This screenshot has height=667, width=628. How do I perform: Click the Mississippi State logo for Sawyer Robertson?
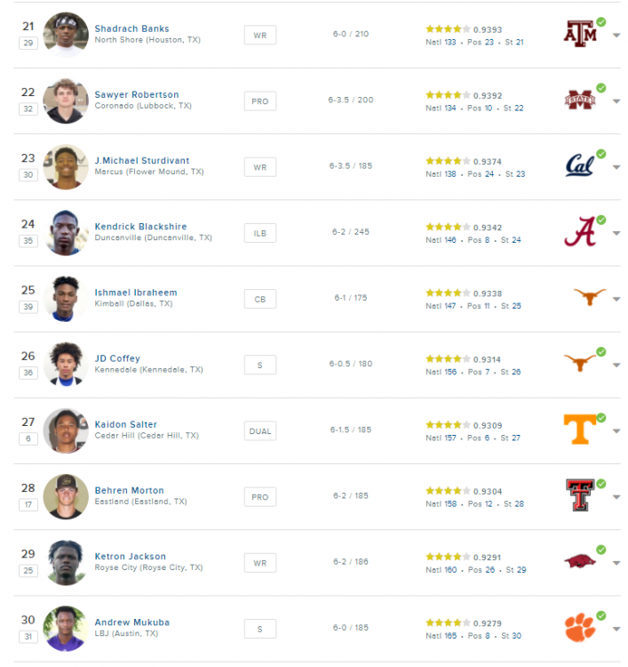coord(580,100)
